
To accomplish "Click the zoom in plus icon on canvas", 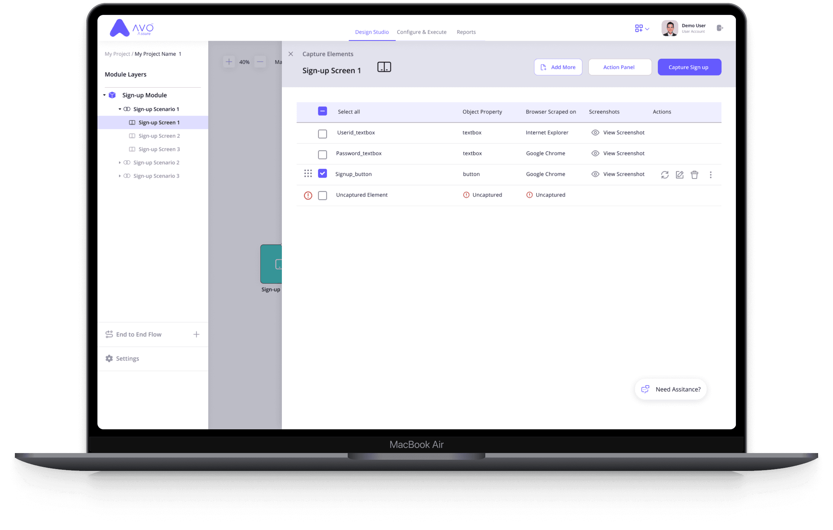I will pos(229,62).
